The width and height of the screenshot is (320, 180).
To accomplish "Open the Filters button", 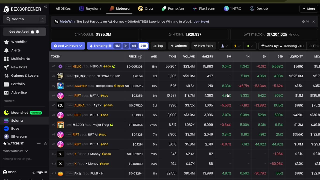I will 314,46.
